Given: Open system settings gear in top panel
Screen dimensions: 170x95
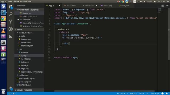Looking at the screenshot, I should coord(168,2).
